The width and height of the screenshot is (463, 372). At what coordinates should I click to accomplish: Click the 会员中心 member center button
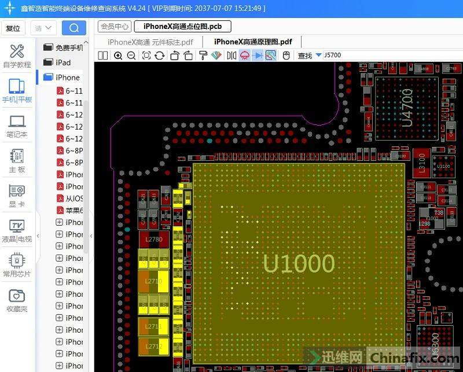tap(114, 26)
